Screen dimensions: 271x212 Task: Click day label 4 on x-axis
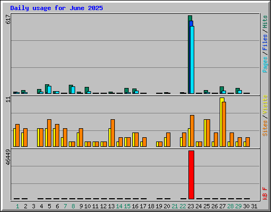(x=41, y=206)
